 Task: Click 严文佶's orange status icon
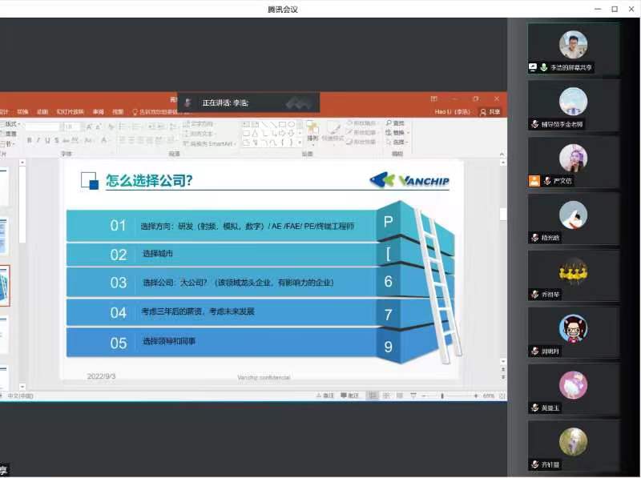click(x=534, y=181)
